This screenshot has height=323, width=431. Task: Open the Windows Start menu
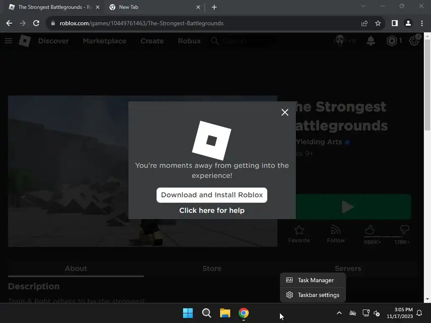coord(188,313)
